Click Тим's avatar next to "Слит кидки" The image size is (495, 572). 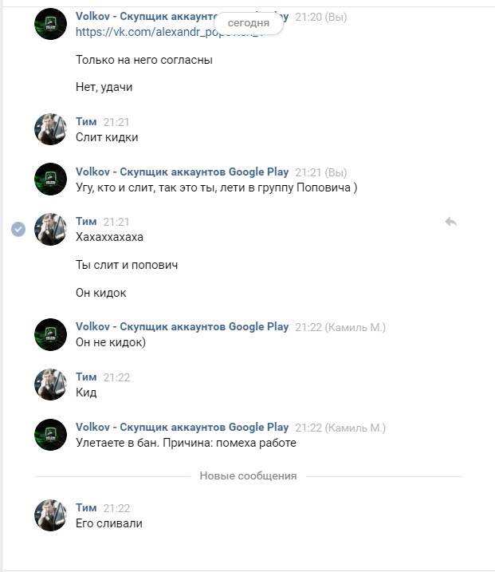(50, 129)
